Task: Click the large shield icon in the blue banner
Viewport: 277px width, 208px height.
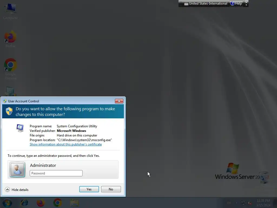Action: [x=9, y=111]
